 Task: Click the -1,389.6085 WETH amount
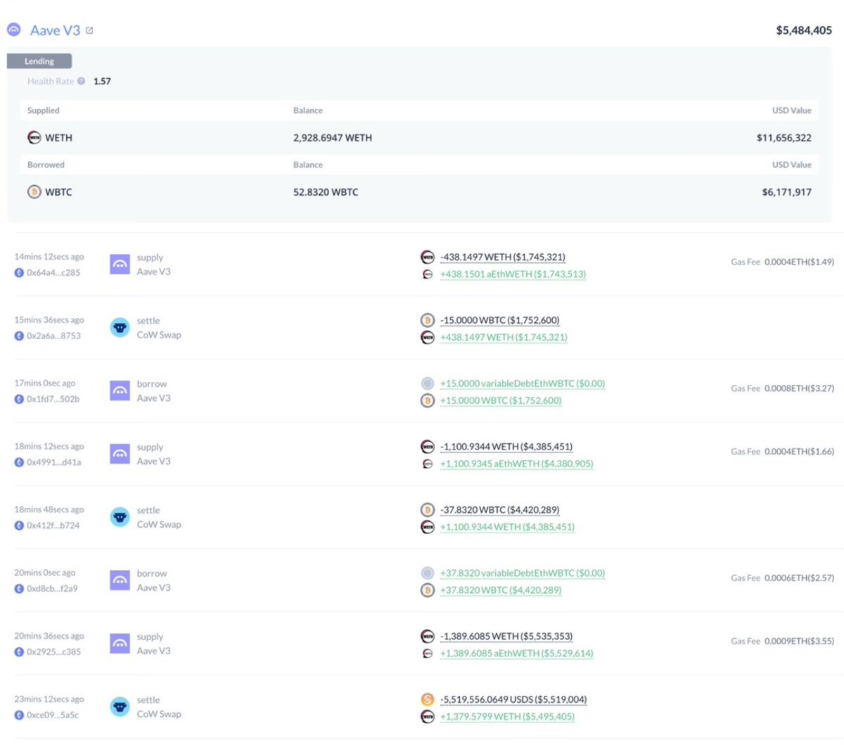506,636
